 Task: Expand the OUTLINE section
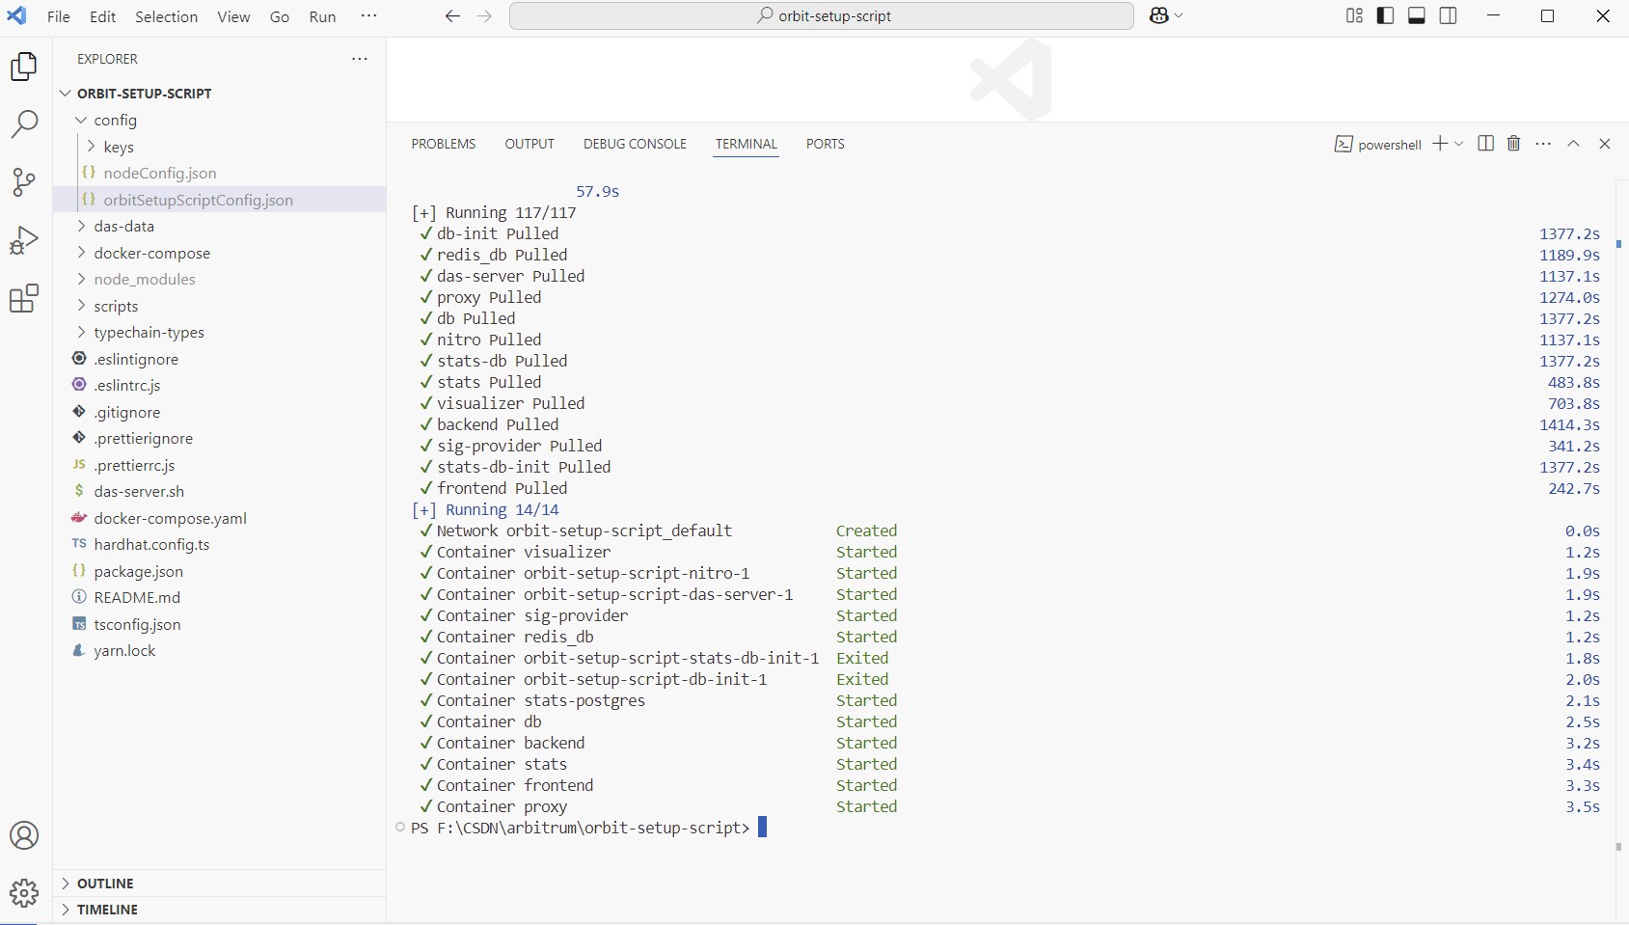coord(220,884)
